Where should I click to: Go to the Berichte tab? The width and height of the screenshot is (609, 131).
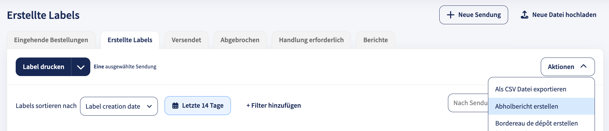pos(376,40)
